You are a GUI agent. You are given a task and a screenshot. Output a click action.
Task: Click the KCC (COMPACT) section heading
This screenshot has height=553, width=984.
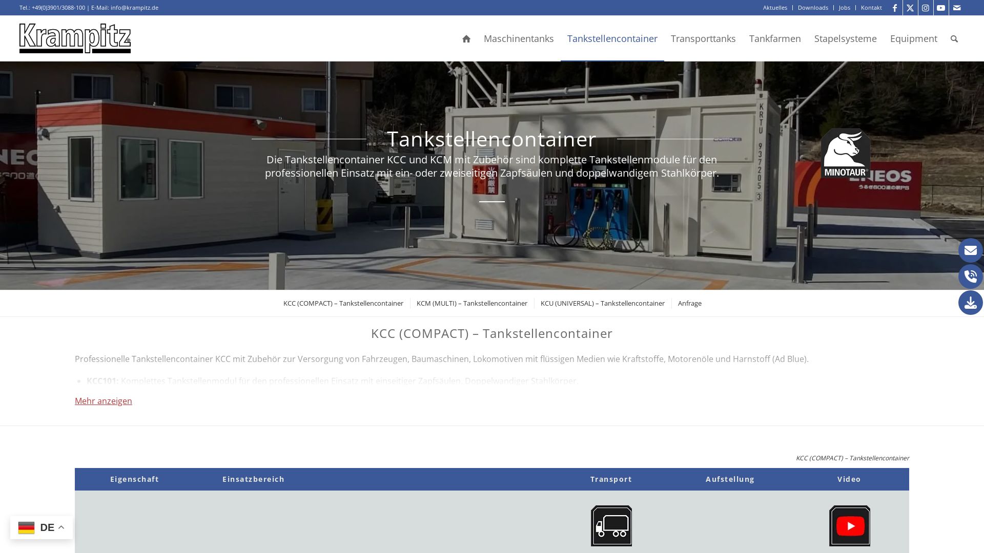(492, 333)
